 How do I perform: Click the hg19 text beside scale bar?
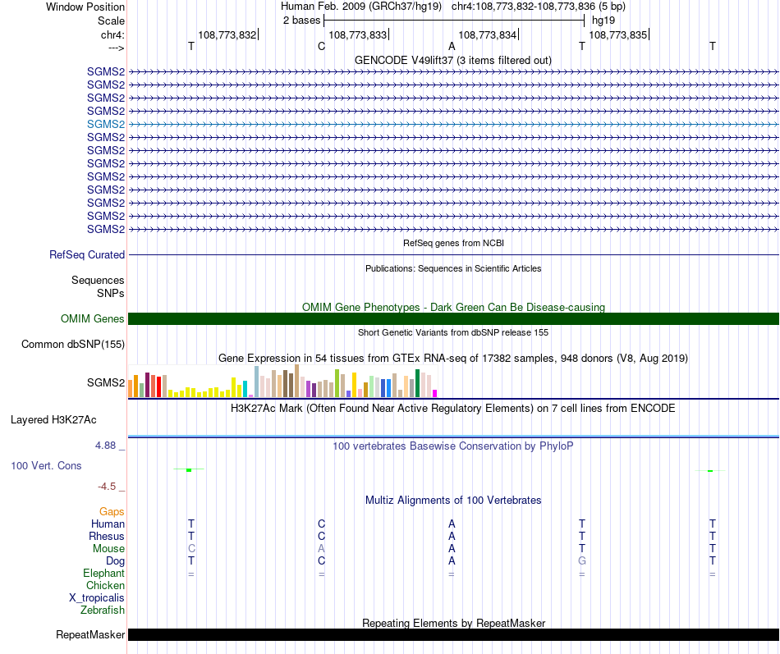pos(603,21)
